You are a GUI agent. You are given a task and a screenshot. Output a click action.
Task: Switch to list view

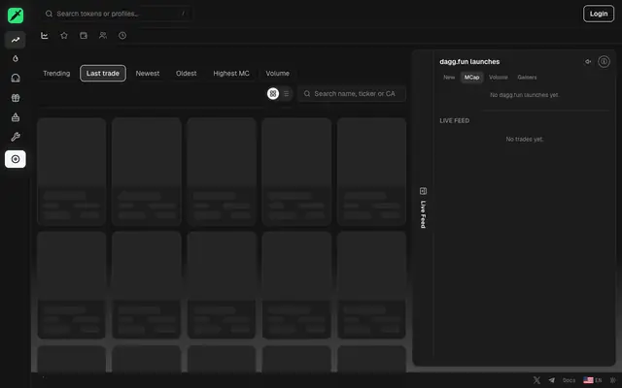(287, 94)
